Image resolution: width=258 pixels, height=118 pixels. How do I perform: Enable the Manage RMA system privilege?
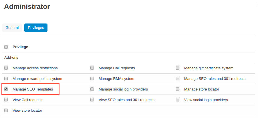pos(92,78)
